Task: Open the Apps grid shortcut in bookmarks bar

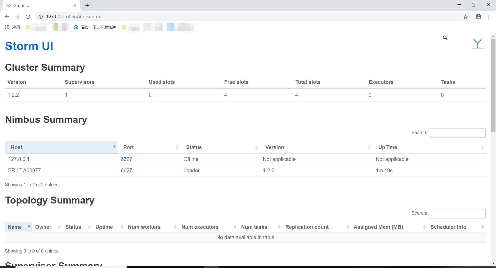Action: (12, 27)
